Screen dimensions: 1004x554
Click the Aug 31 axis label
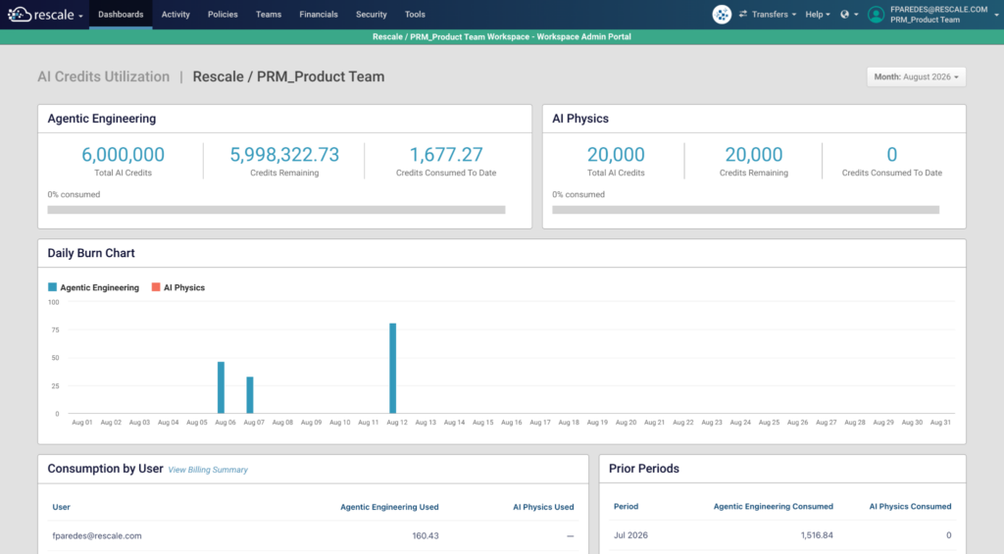coord(940,423)
